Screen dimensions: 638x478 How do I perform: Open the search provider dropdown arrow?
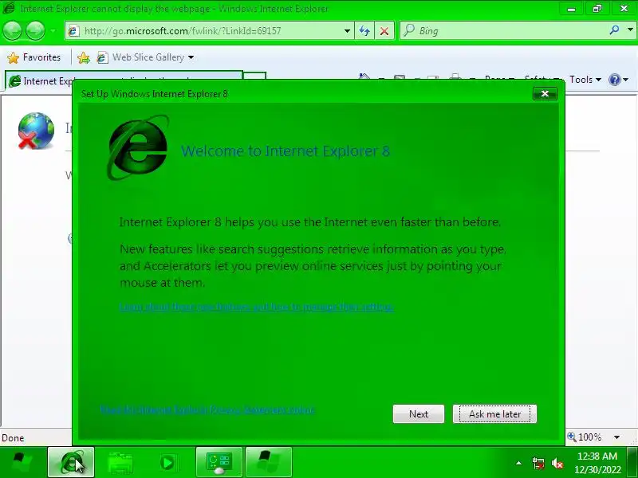pos(630,30)
